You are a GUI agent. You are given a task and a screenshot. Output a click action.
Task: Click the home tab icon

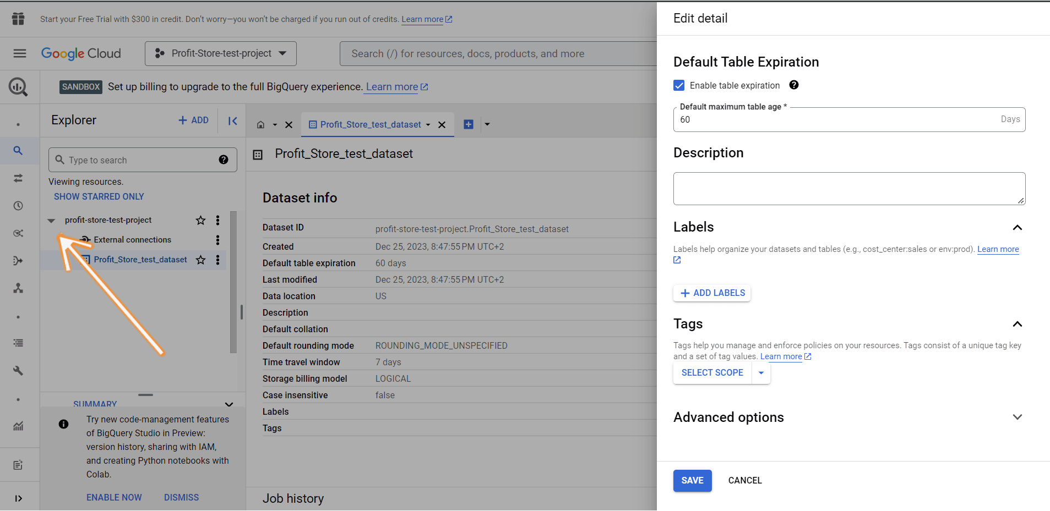[x=261, y=124]
